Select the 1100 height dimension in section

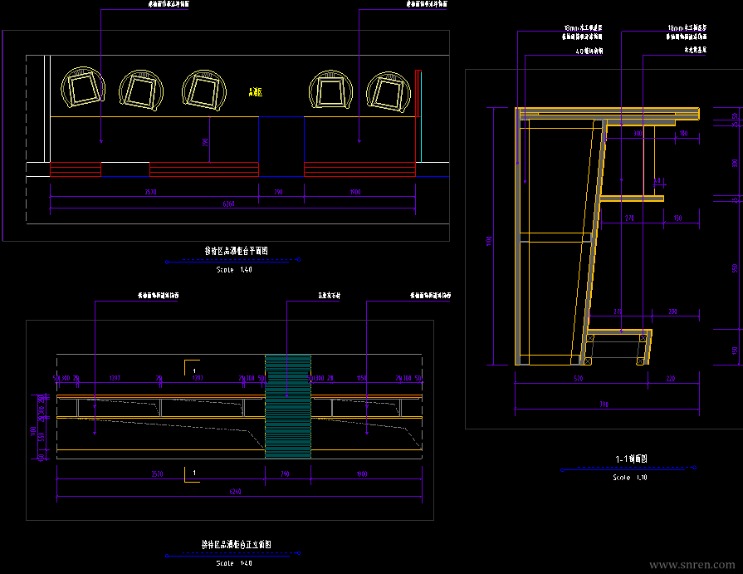(488, 241)
